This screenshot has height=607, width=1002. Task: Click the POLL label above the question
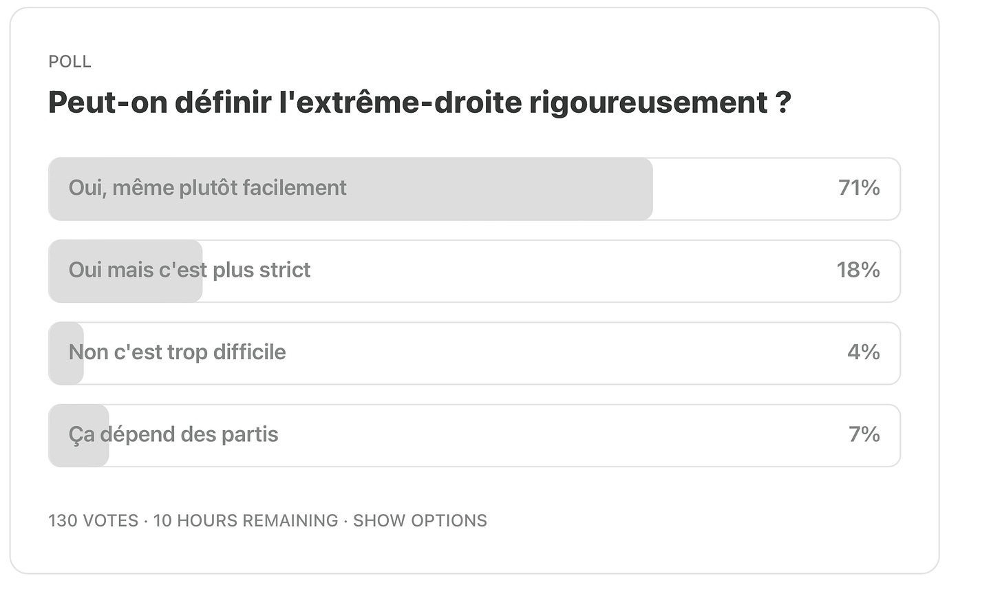pos(70,61)
